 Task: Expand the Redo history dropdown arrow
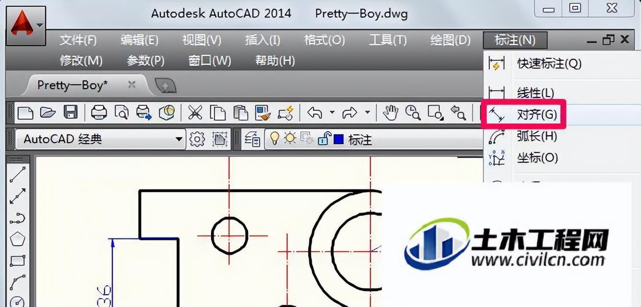tap(367, 112)
